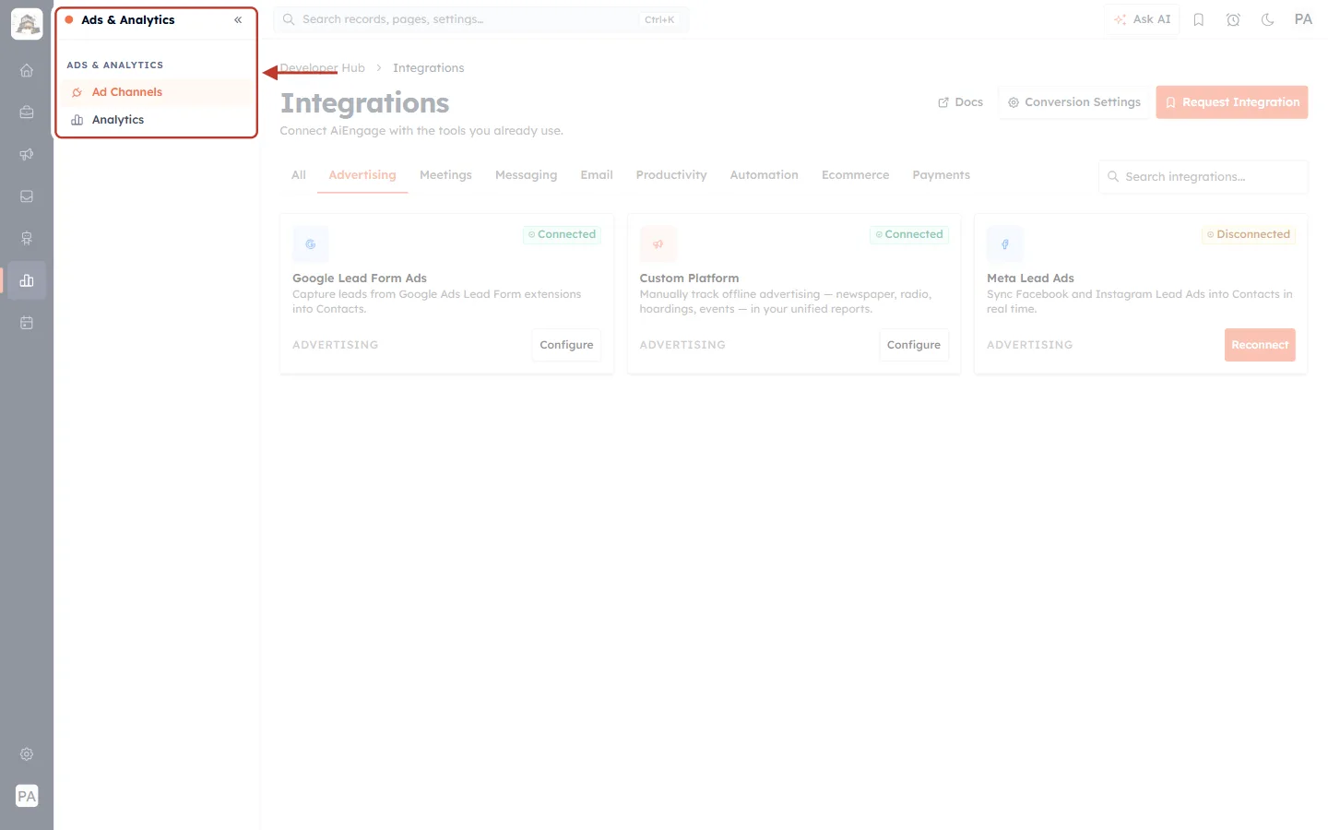The width and height of the screenshot is (1328, 830).
Task: Switch to the Productivity tab
Action: pyautogui.click(x=671, y=175)
